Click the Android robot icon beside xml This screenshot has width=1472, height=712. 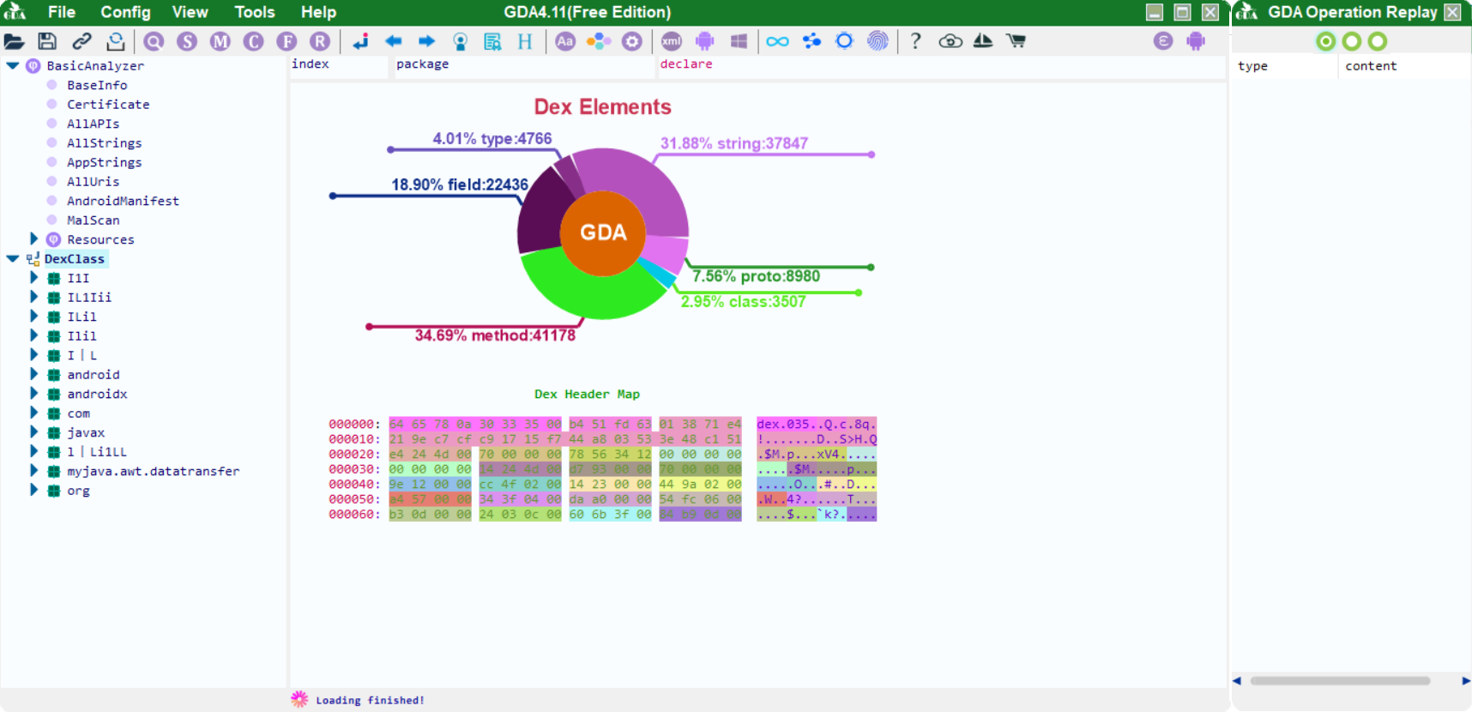pos(705,41)
